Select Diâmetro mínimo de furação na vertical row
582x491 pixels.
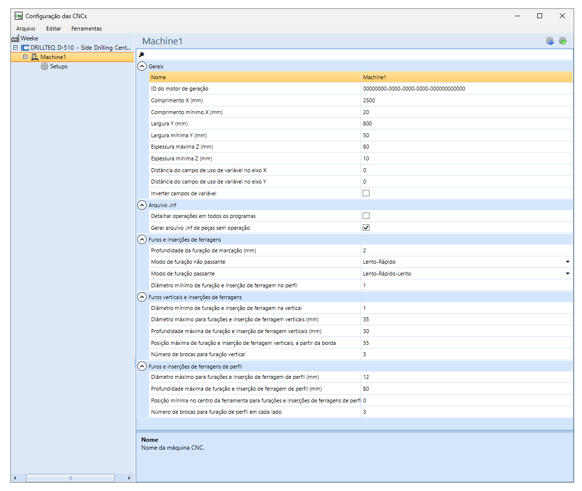click(226, 308)
